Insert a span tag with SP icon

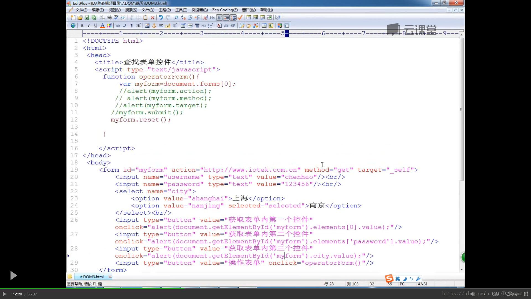click(x=233, y=25)
